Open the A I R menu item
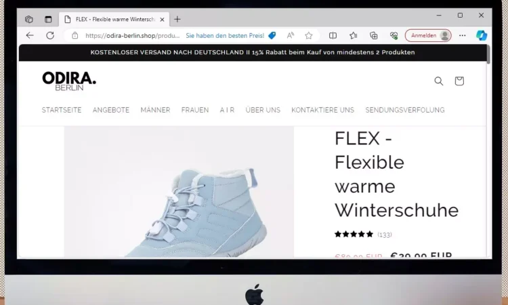Image resolution: width=508 pixels, height=305 pixels. click(227, 110)
